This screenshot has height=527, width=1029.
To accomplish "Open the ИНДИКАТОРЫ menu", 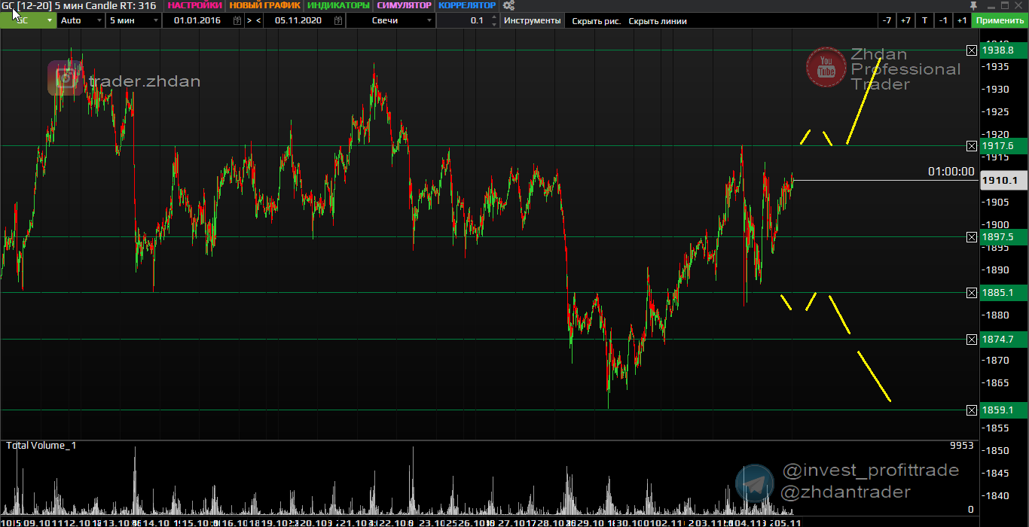I will [338, 5].
